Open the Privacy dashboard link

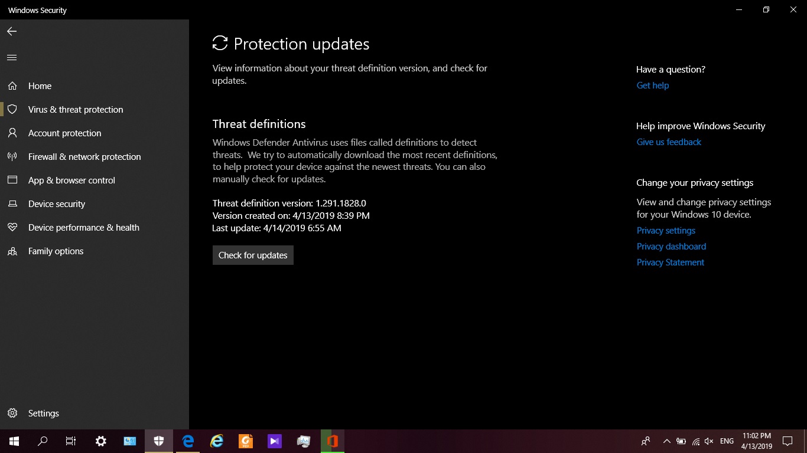tap(671, 247)
